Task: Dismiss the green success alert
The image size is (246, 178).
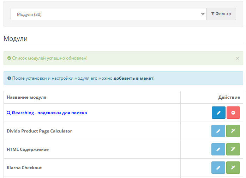Action: point(238,58)
